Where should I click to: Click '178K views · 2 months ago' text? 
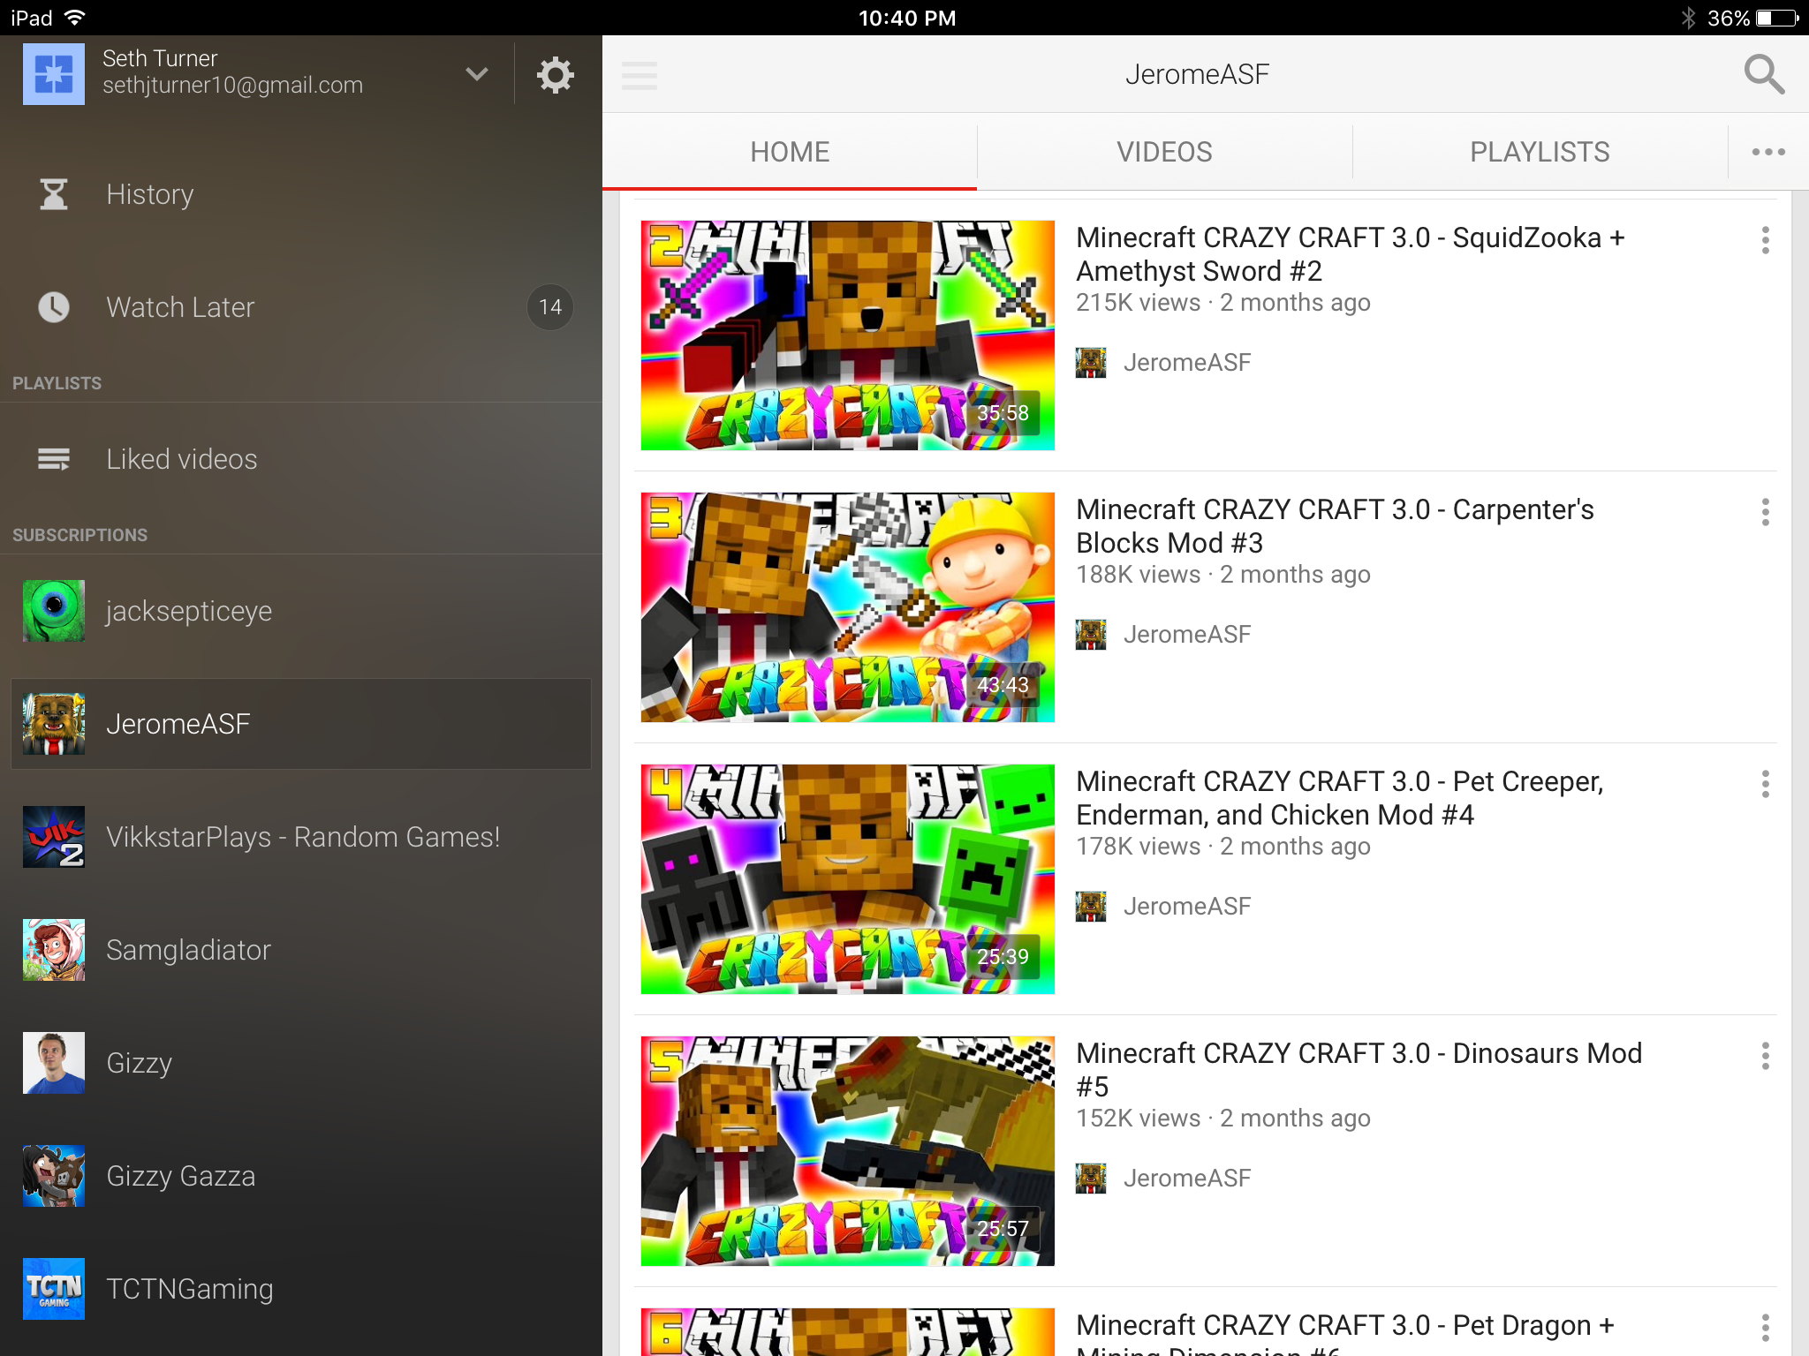coord(1223,847)
